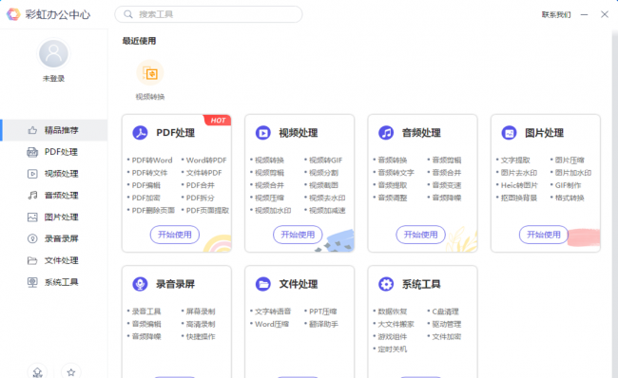Select 屏幕录制

point(201,312)
